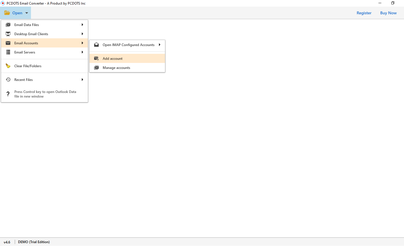Click the v4.6 version label
404x246 pixels.
[7, 242]
